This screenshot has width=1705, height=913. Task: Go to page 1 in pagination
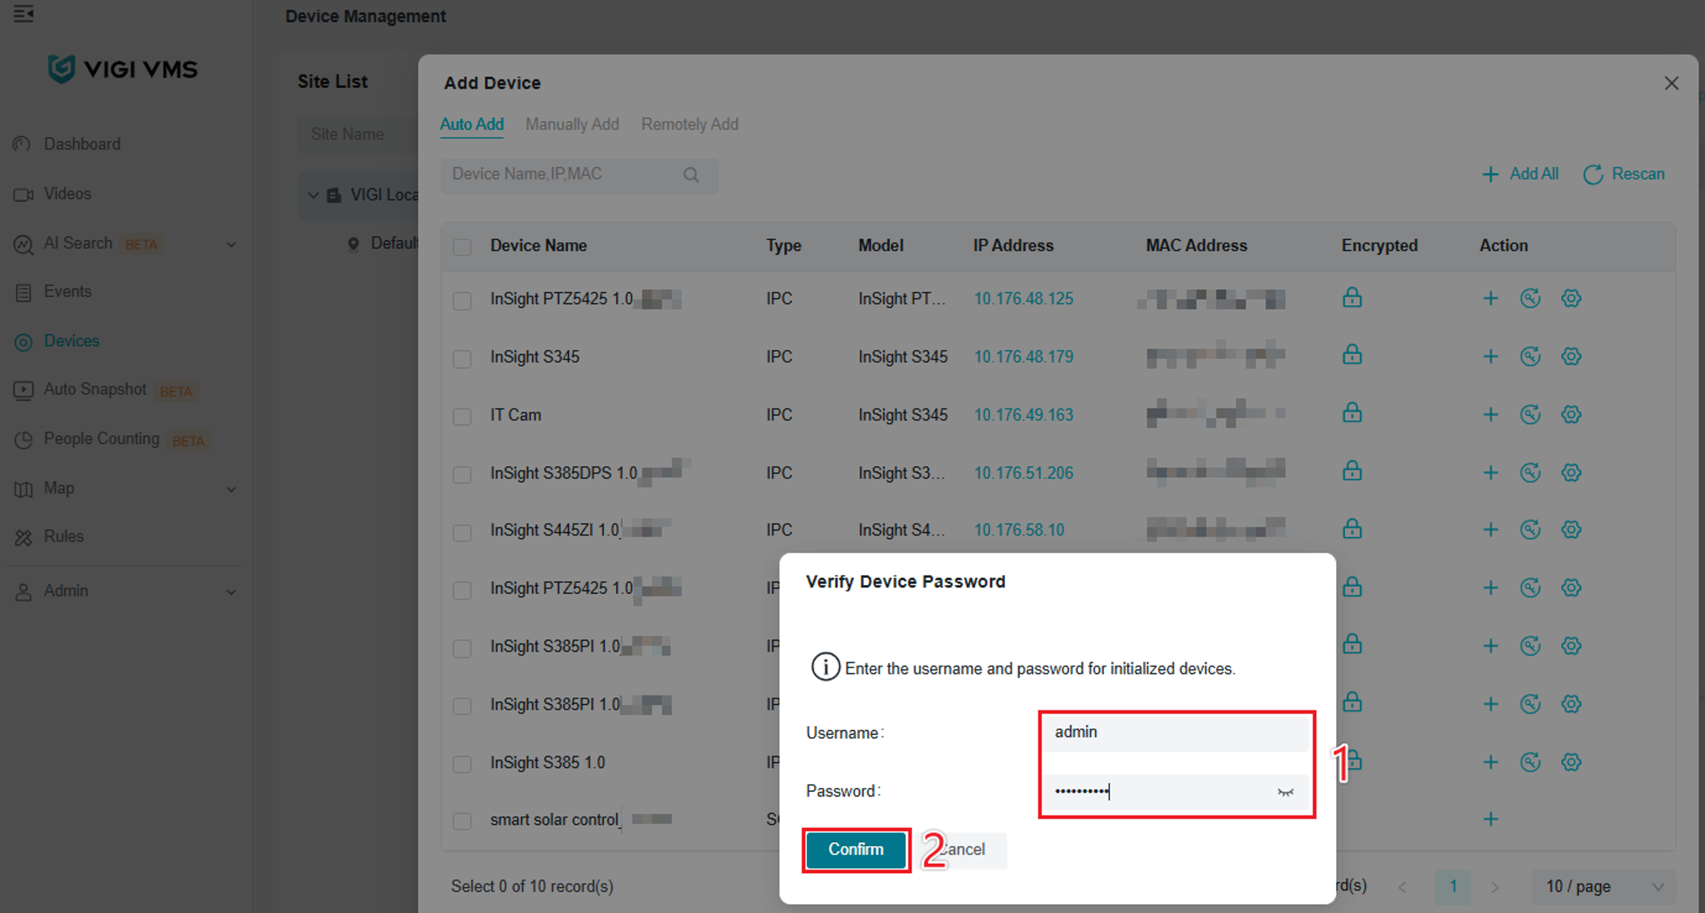pyautogui.click(x=1452, y=887)
